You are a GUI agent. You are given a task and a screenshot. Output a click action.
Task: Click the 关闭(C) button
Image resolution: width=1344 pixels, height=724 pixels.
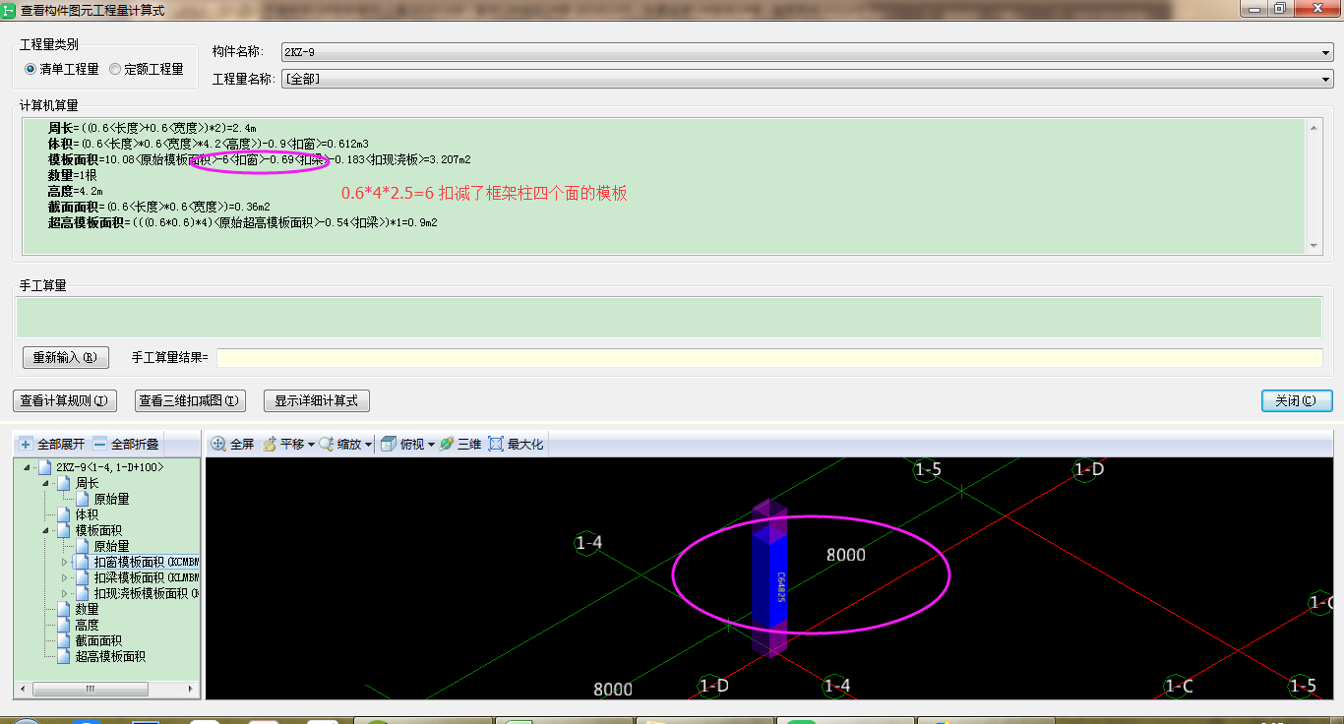coord(1297,400)
